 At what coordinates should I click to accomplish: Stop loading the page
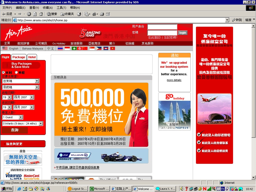point(29,14)
